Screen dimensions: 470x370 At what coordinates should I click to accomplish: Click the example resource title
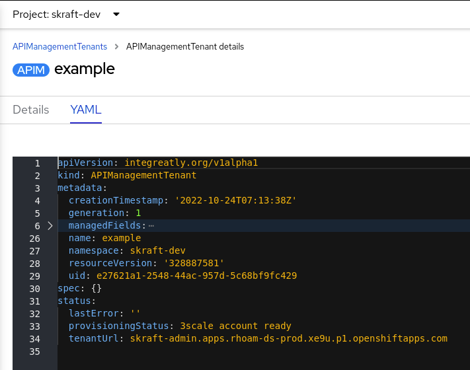click(x=85, y=69)
